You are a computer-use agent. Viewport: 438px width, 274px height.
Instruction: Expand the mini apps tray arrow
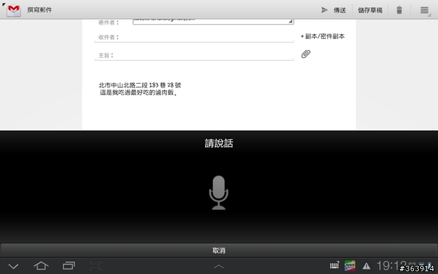coord(219,266)
